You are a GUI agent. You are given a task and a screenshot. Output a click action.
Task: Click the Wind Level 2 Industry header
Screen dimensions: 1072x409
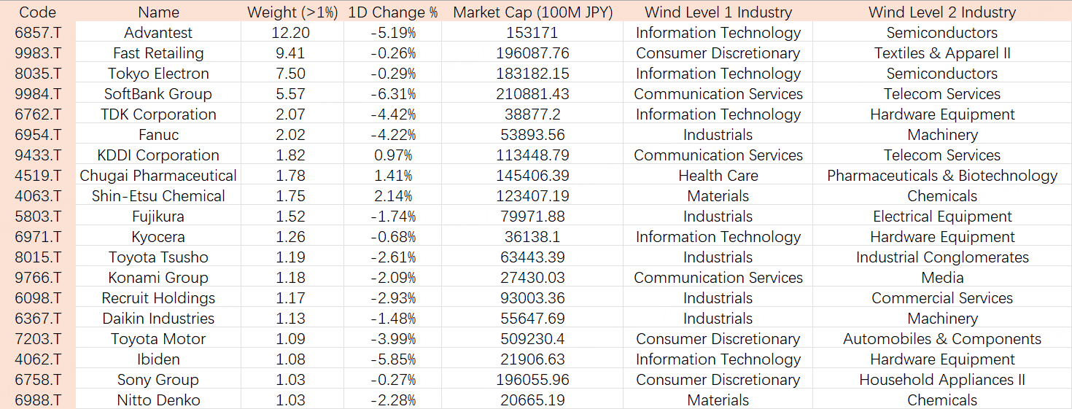pos(941,12)
